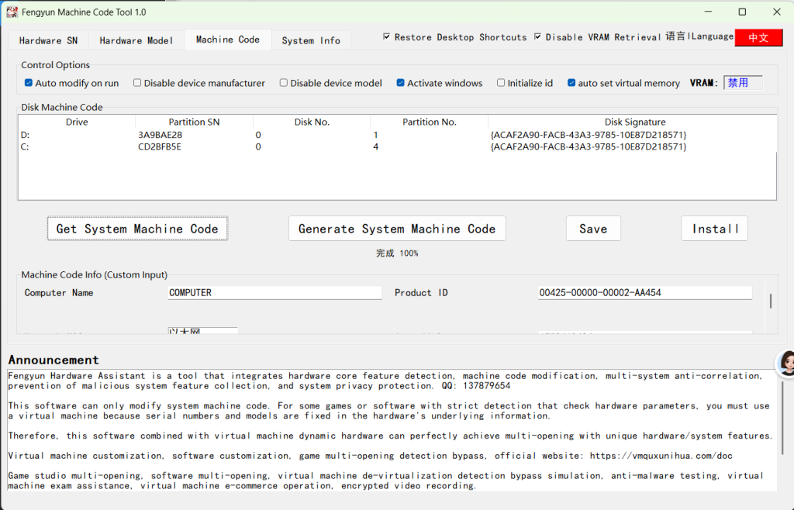Viewport: 794px width, 510px height.
Task: Switch to the Hardware SN tab
Action: (48, 40)
